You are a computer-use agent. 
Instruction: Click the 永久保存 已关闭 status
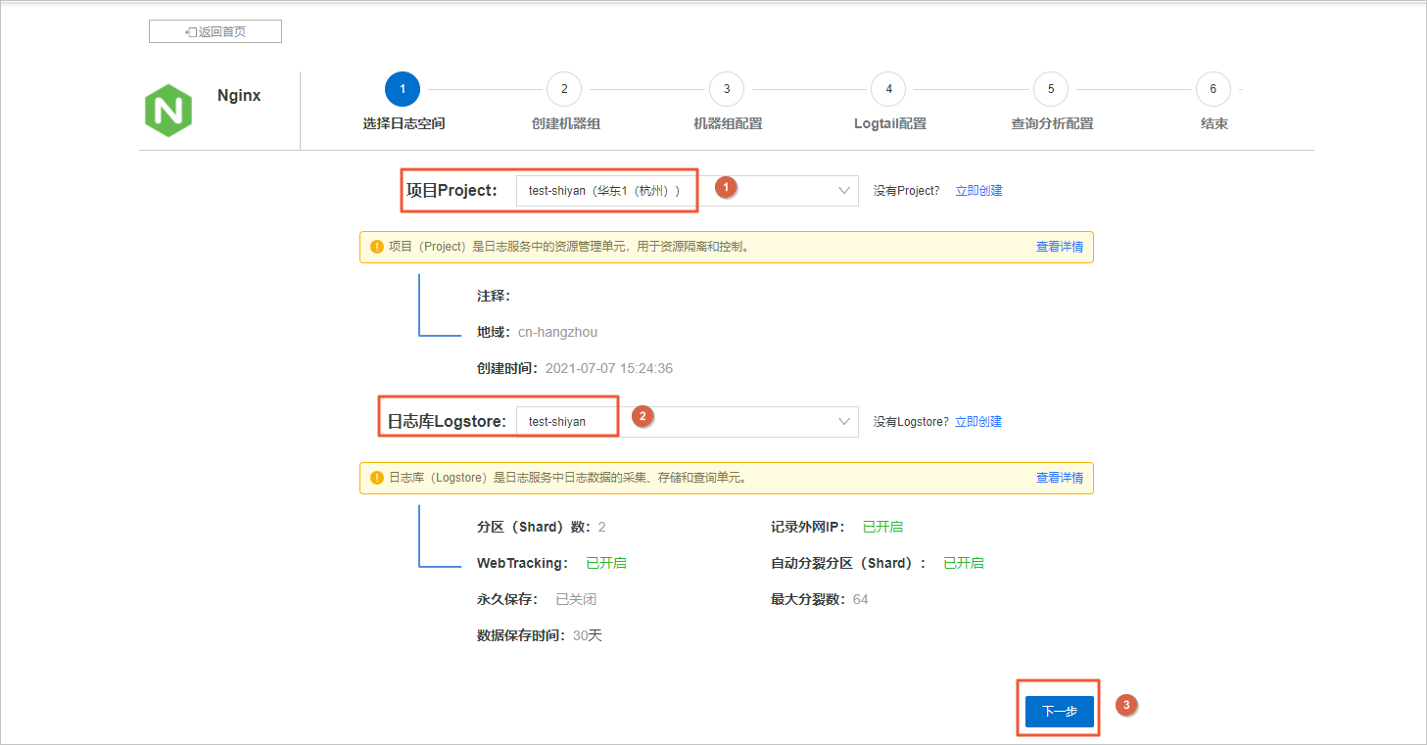click(576, 599)
